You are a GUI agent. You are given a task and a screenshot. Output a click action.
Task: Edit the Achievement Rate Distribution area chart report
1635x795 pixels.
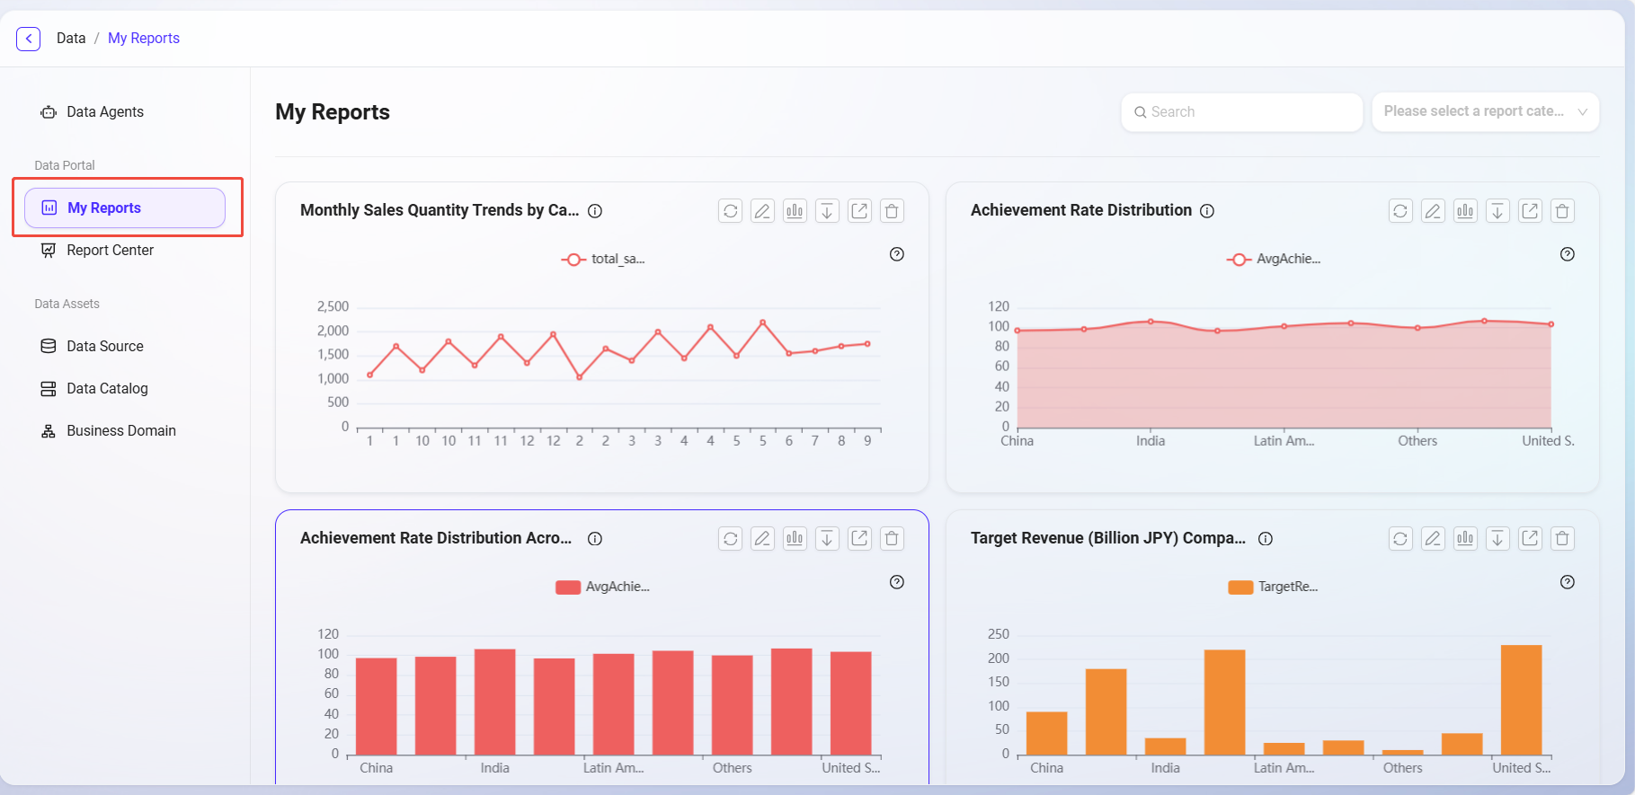click(1433, 211)
